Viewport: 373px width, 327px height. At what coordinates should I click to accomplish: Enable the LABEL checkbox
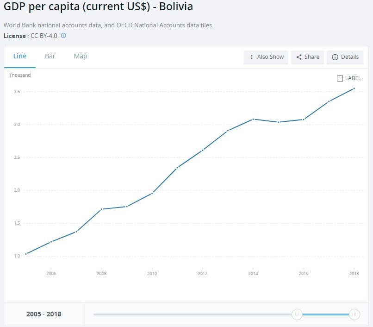(x=340, y=78)
